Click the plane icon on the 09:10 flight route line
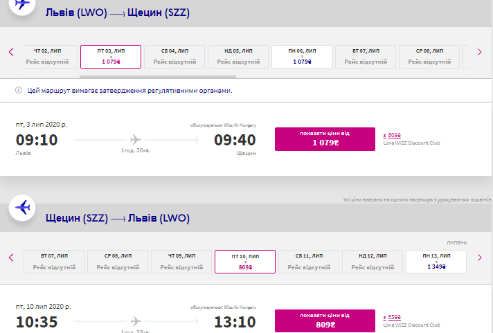Image resolution: width=493 pixels, height=333 pixels. [136, 139]
